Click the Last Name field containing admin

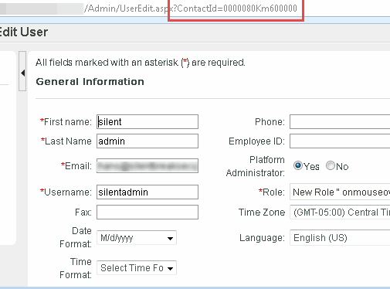click(x=148, y=141)
